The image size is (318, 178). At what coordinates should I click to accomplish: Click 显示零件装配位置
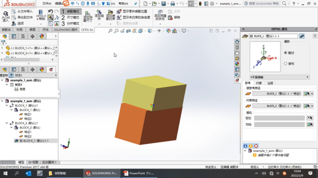pyautogui.click(x=132, y=11)
